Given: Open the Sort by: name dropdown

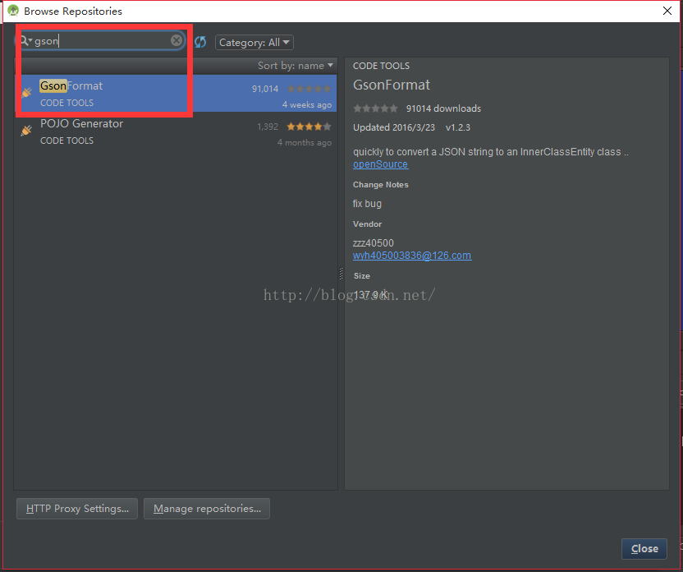Looking at the screenshot, I should point(296,66).
